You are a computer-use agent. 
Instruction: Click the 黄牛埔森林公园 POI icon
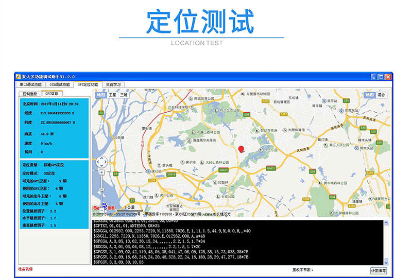[320, 183]
